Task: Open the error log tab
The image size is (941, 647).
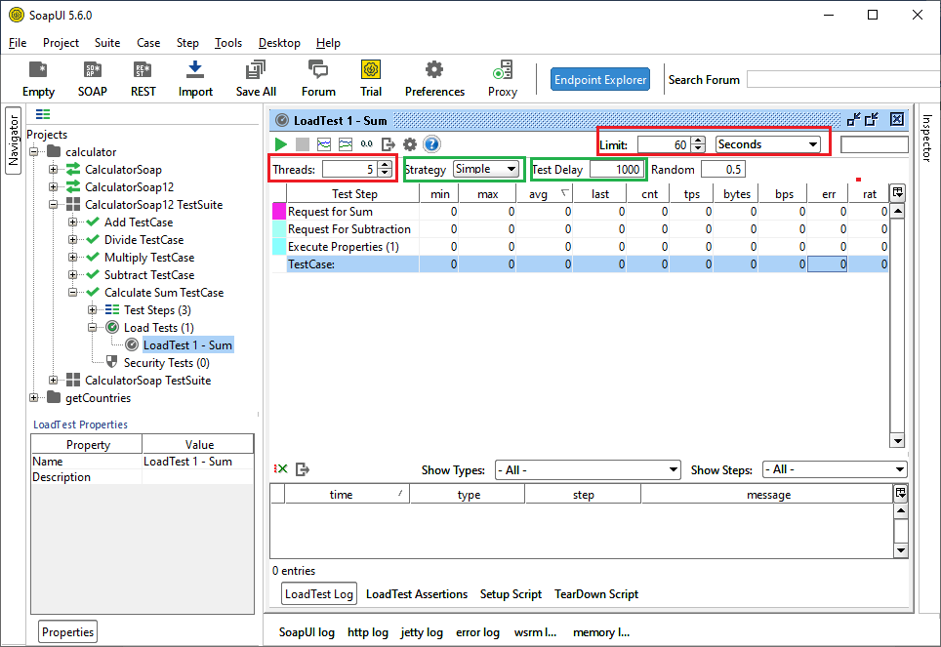Action: [x=477, y=632]
